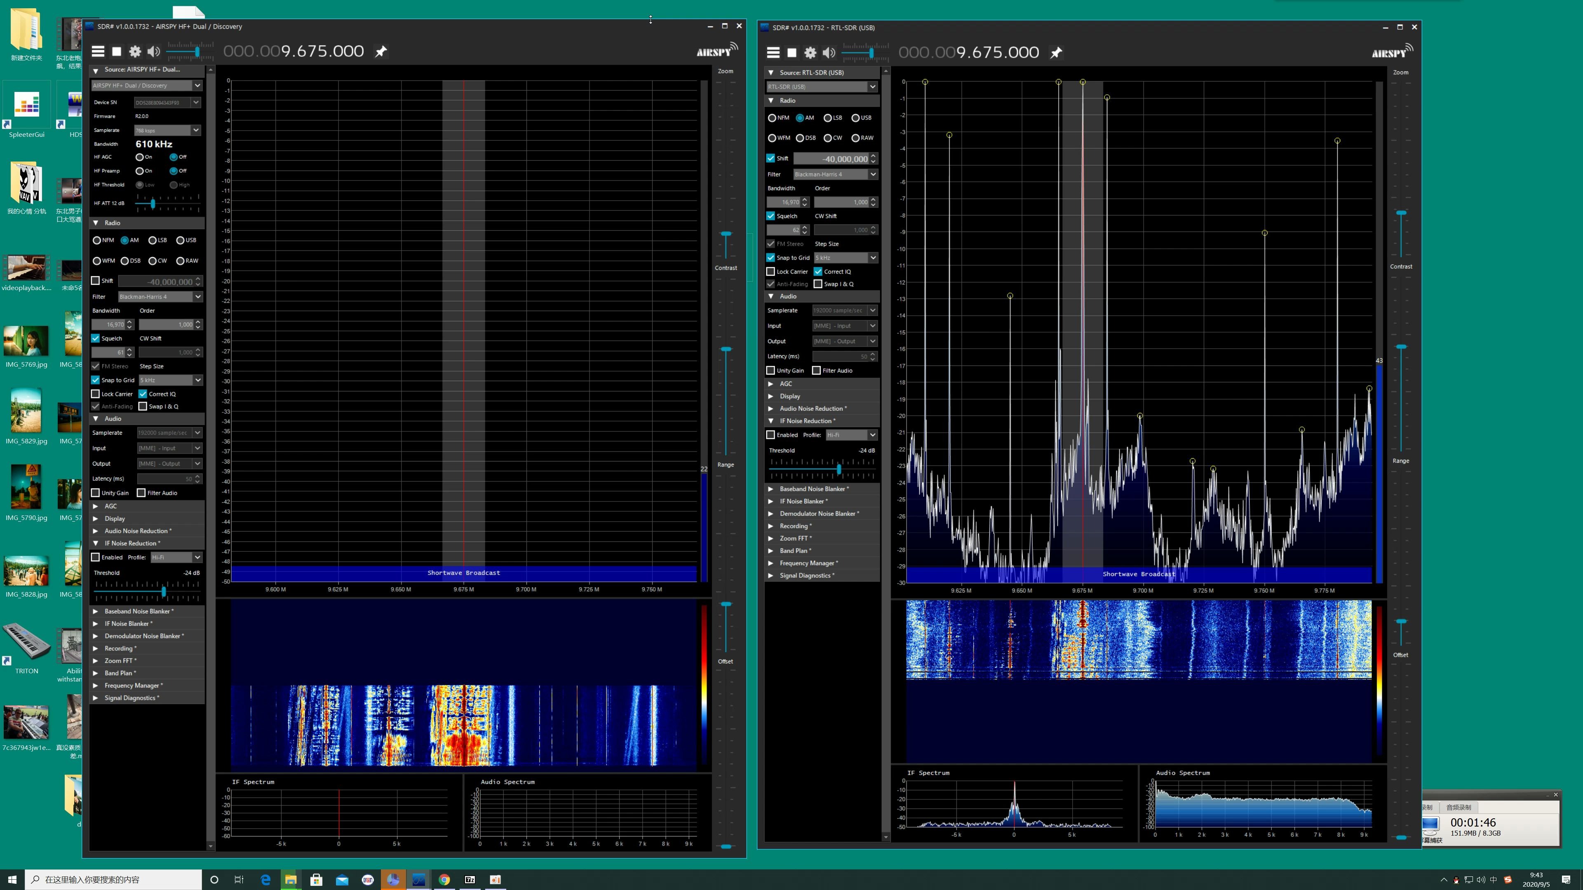Click the hamburger menu icon left SDR
The width and height of the screenshot is (1583, 890).
[97, 51]
